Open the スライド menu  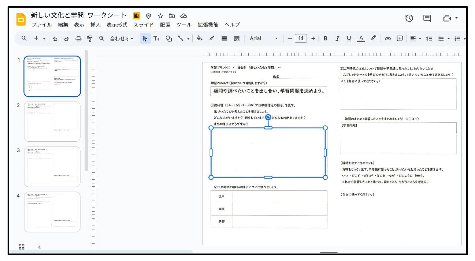pos(144,25)
